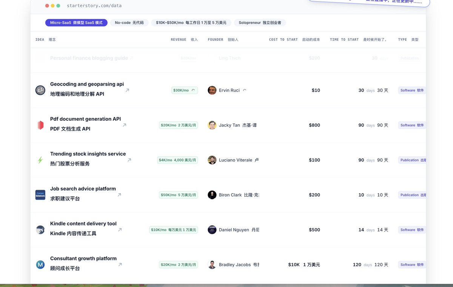Click the red Pdf document generation logo
Image resolution: width=453 pixels, height=287 pixels.
coord(40,125)
